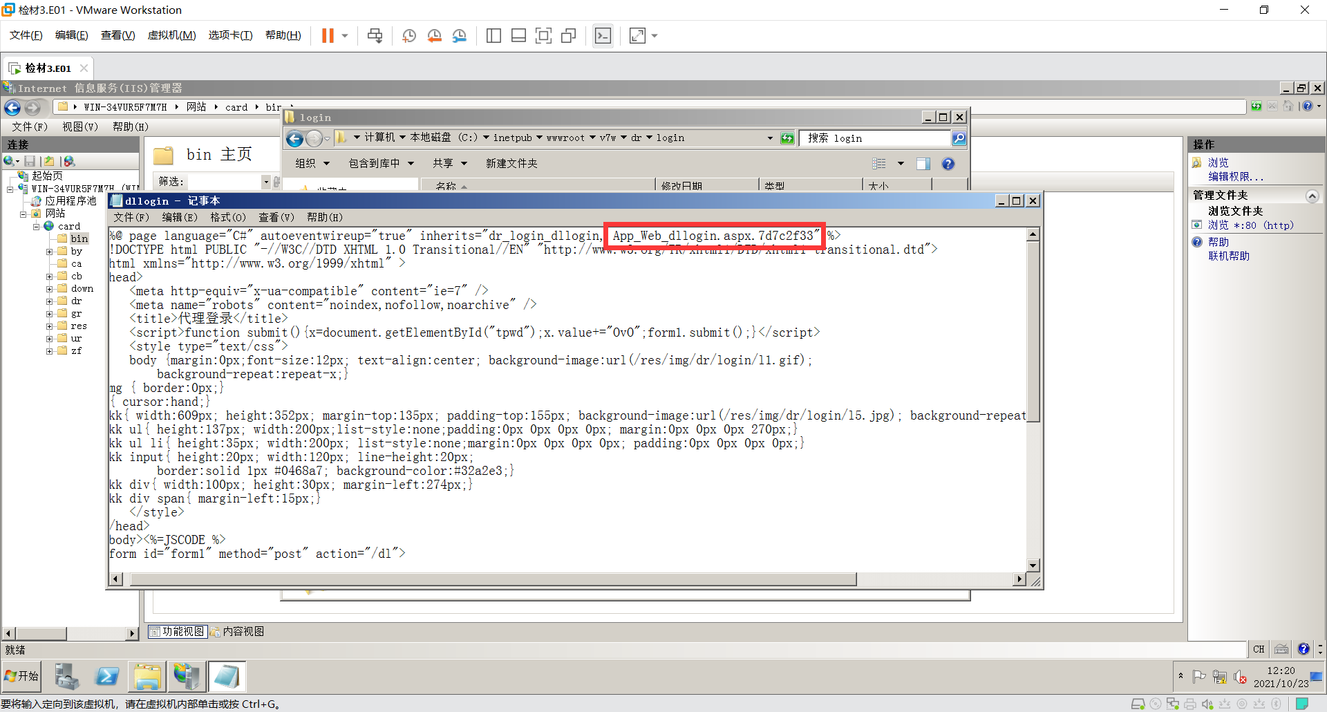
Task: Open the 共享 dropdown in Explorer
Action: pyautogui.click(x=450, y=164)
